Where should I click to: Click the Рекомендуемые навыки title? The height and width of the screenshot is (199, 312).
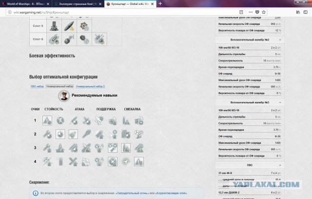[94, 95]
